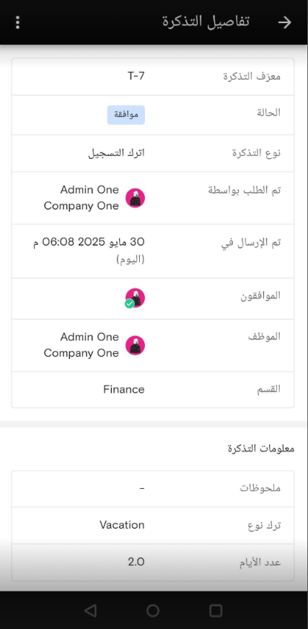This screenshot has height=629, width=308.
Task: Tap the Android recent apps square
Action: point(216,610)
